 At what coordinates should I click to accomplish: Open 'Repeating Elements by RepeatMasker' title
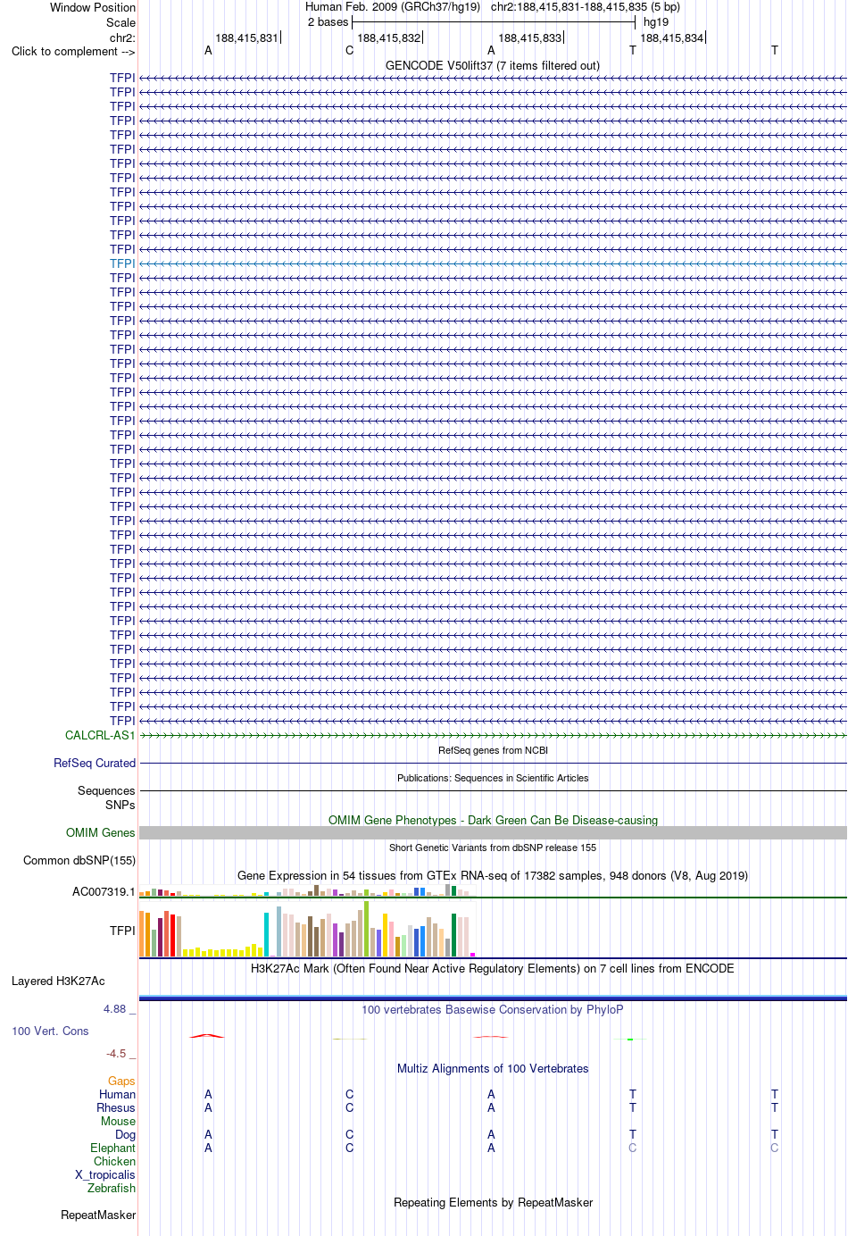493,1202
